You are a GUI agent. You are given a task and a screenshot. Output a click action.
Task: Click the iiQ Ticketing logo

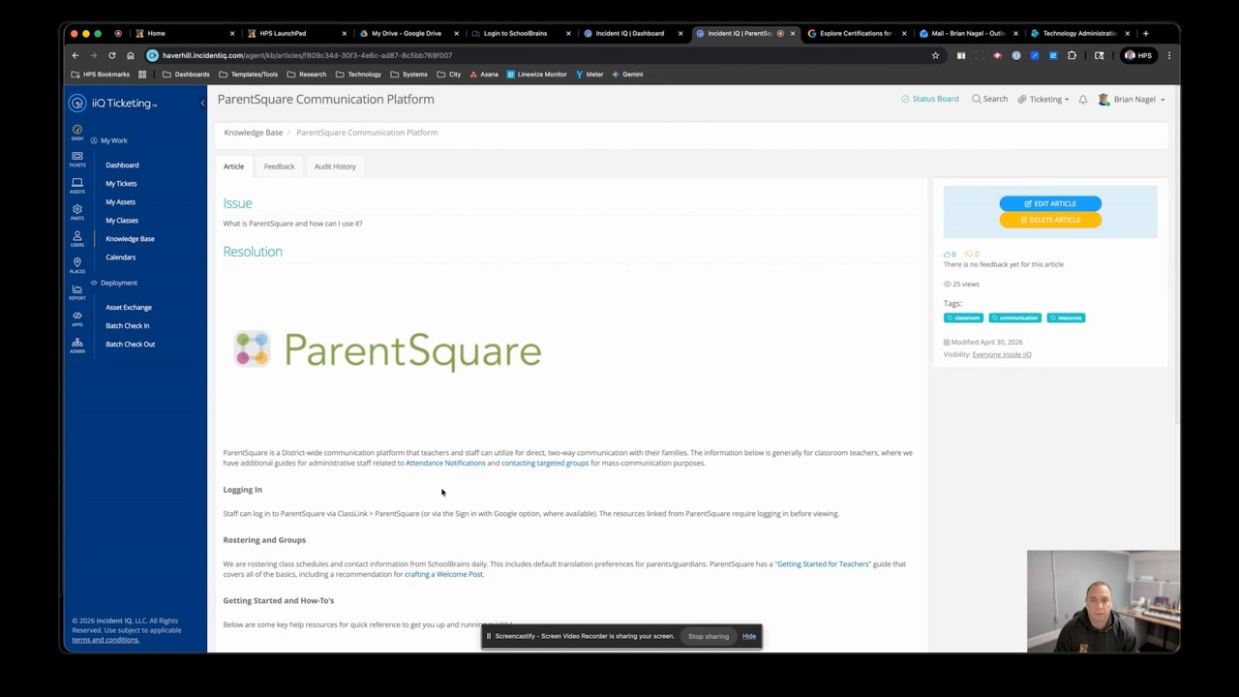[113, 103]
